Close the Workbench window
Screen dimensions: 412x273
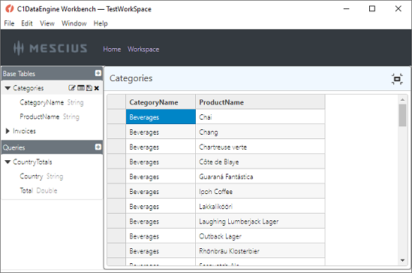pyautogui.click(x=398, y=9)
